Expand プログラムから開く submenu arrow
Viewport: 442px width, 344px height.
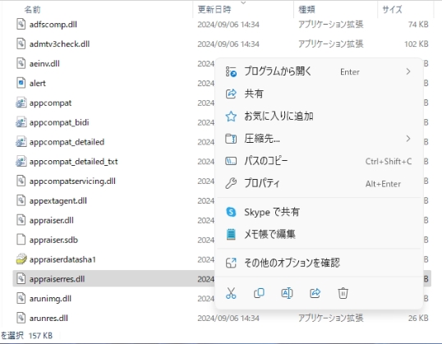(x=408, y=71)
